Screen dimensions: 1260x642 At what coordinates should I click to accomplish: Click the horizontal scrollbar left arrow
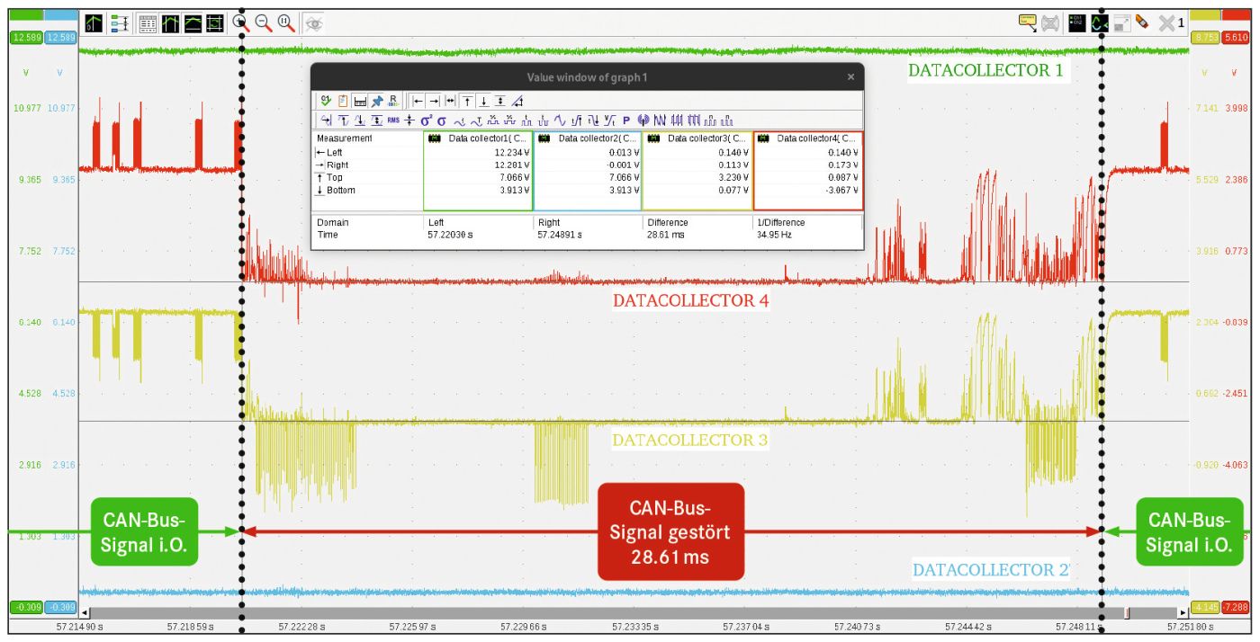tap(85, 612)
